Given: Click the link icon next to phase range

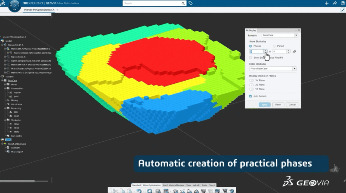Looking at the screenshot, I should coord(294,51).
